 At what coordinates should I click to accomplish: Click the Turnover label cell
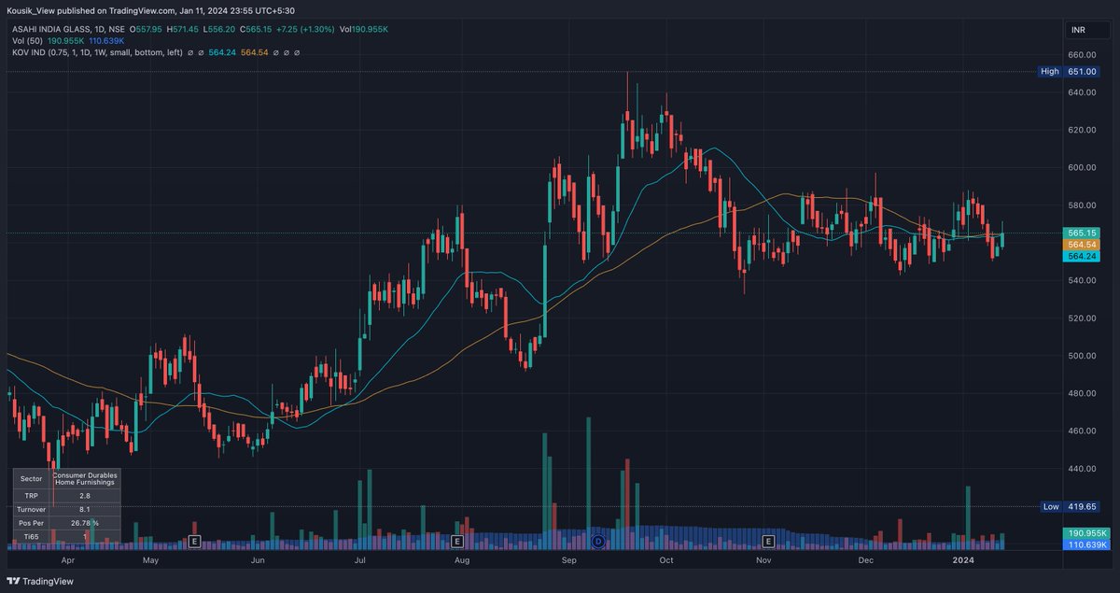tap(31, 508)
